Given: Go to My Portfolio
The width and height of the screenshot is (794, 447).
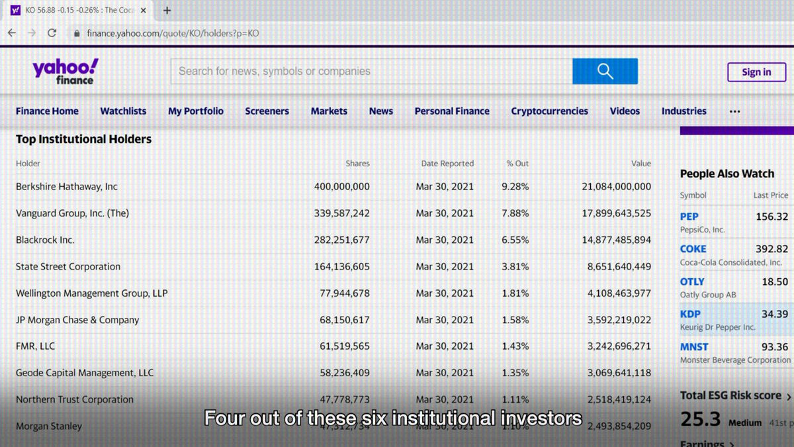Looking at the screenshot, I should (x=196, y=111).
